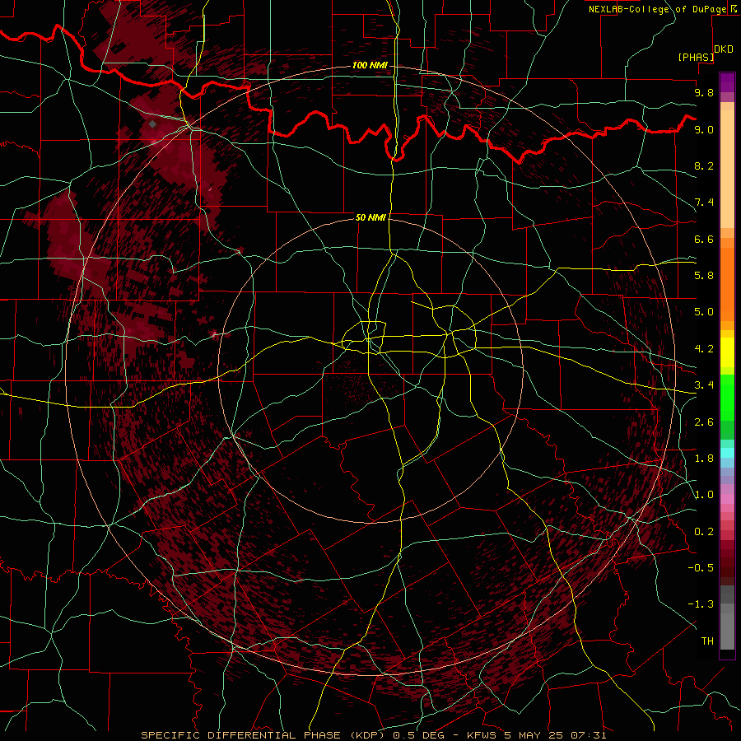Click the -0.5 value on the scale
Image resolution: width=741 pixels, height=741 pixels.
tap(701, 568)
